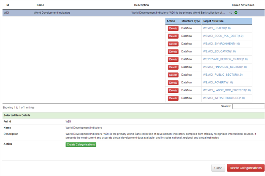Open the WB:WDI_LABOR_SOC_PROTECT(1.0) link
This screenshot has height=176, width=265.
point(227,90)
